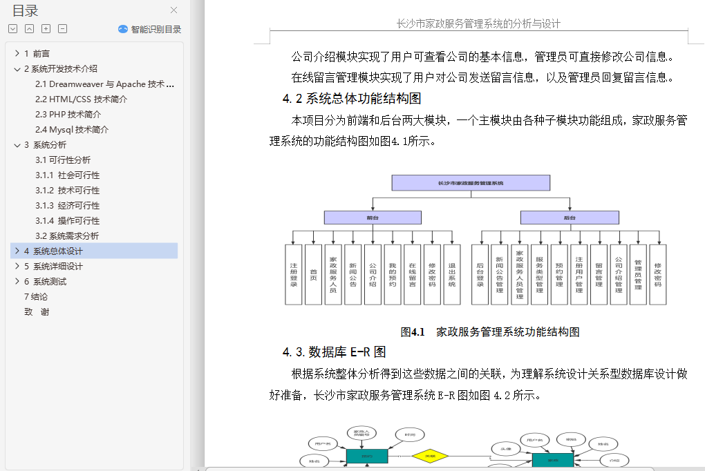Select 3.2 系统需求分析 entry
The height and width of the screenshot is (471, 705).
66,236
